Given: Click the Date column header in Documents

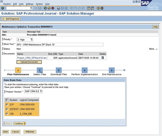Looking at the screenshot, I should coord(88,54).
